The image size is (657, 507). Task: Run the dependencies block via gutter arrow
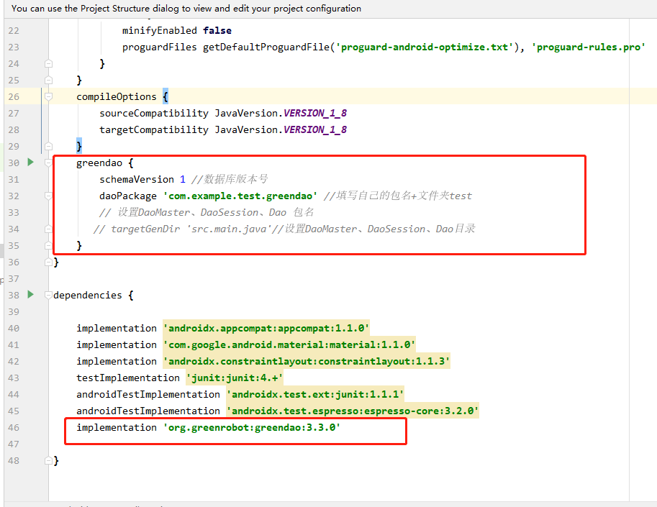pyautogui.click(x=30, y=294)
